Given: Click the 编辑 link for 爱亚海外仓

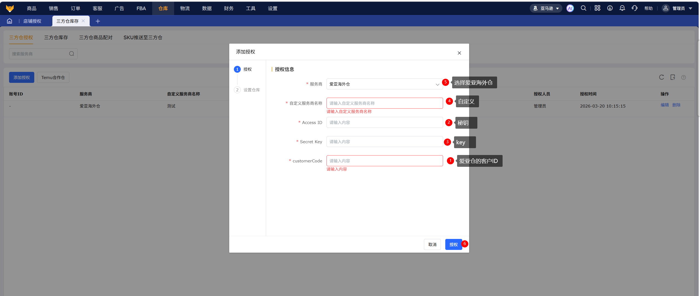Looking at the screenshot, I should click(x=664, y=105).
